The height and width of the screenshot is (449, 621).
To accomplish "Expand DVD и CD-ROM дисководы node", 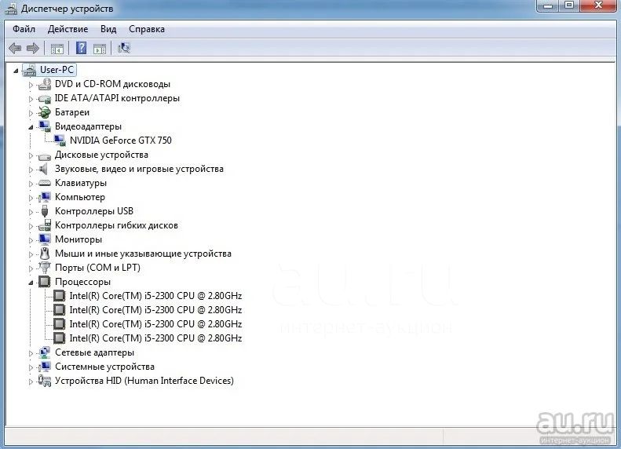I will tap(31, 85).
